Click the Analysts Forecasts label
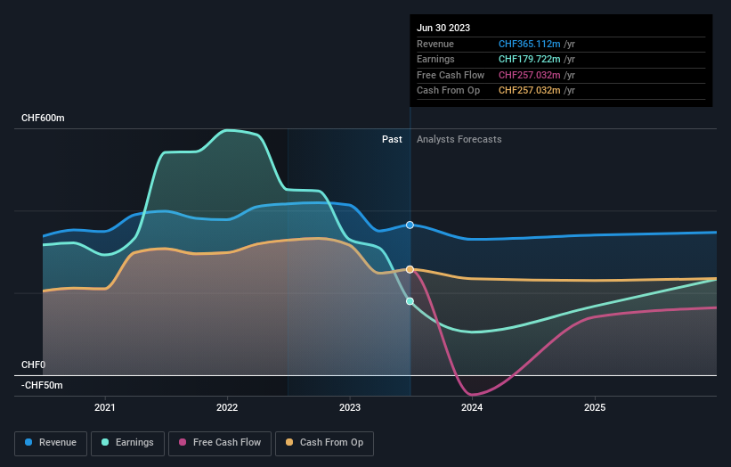 pos(459,140)
